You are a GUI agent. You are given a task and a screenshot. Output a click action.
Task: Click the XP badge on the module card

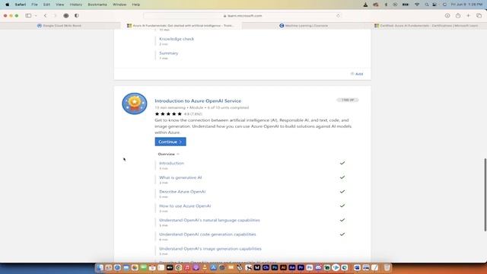(x=348, y=100)
